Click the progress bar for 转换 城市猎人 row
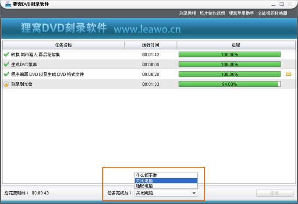 click(230, 54)
